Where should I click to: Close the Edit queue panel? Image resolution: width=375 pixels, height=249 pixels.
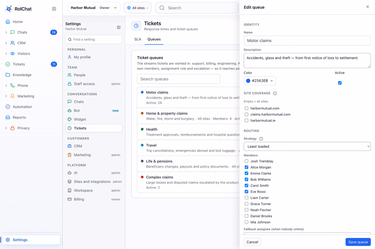(368, 7)
